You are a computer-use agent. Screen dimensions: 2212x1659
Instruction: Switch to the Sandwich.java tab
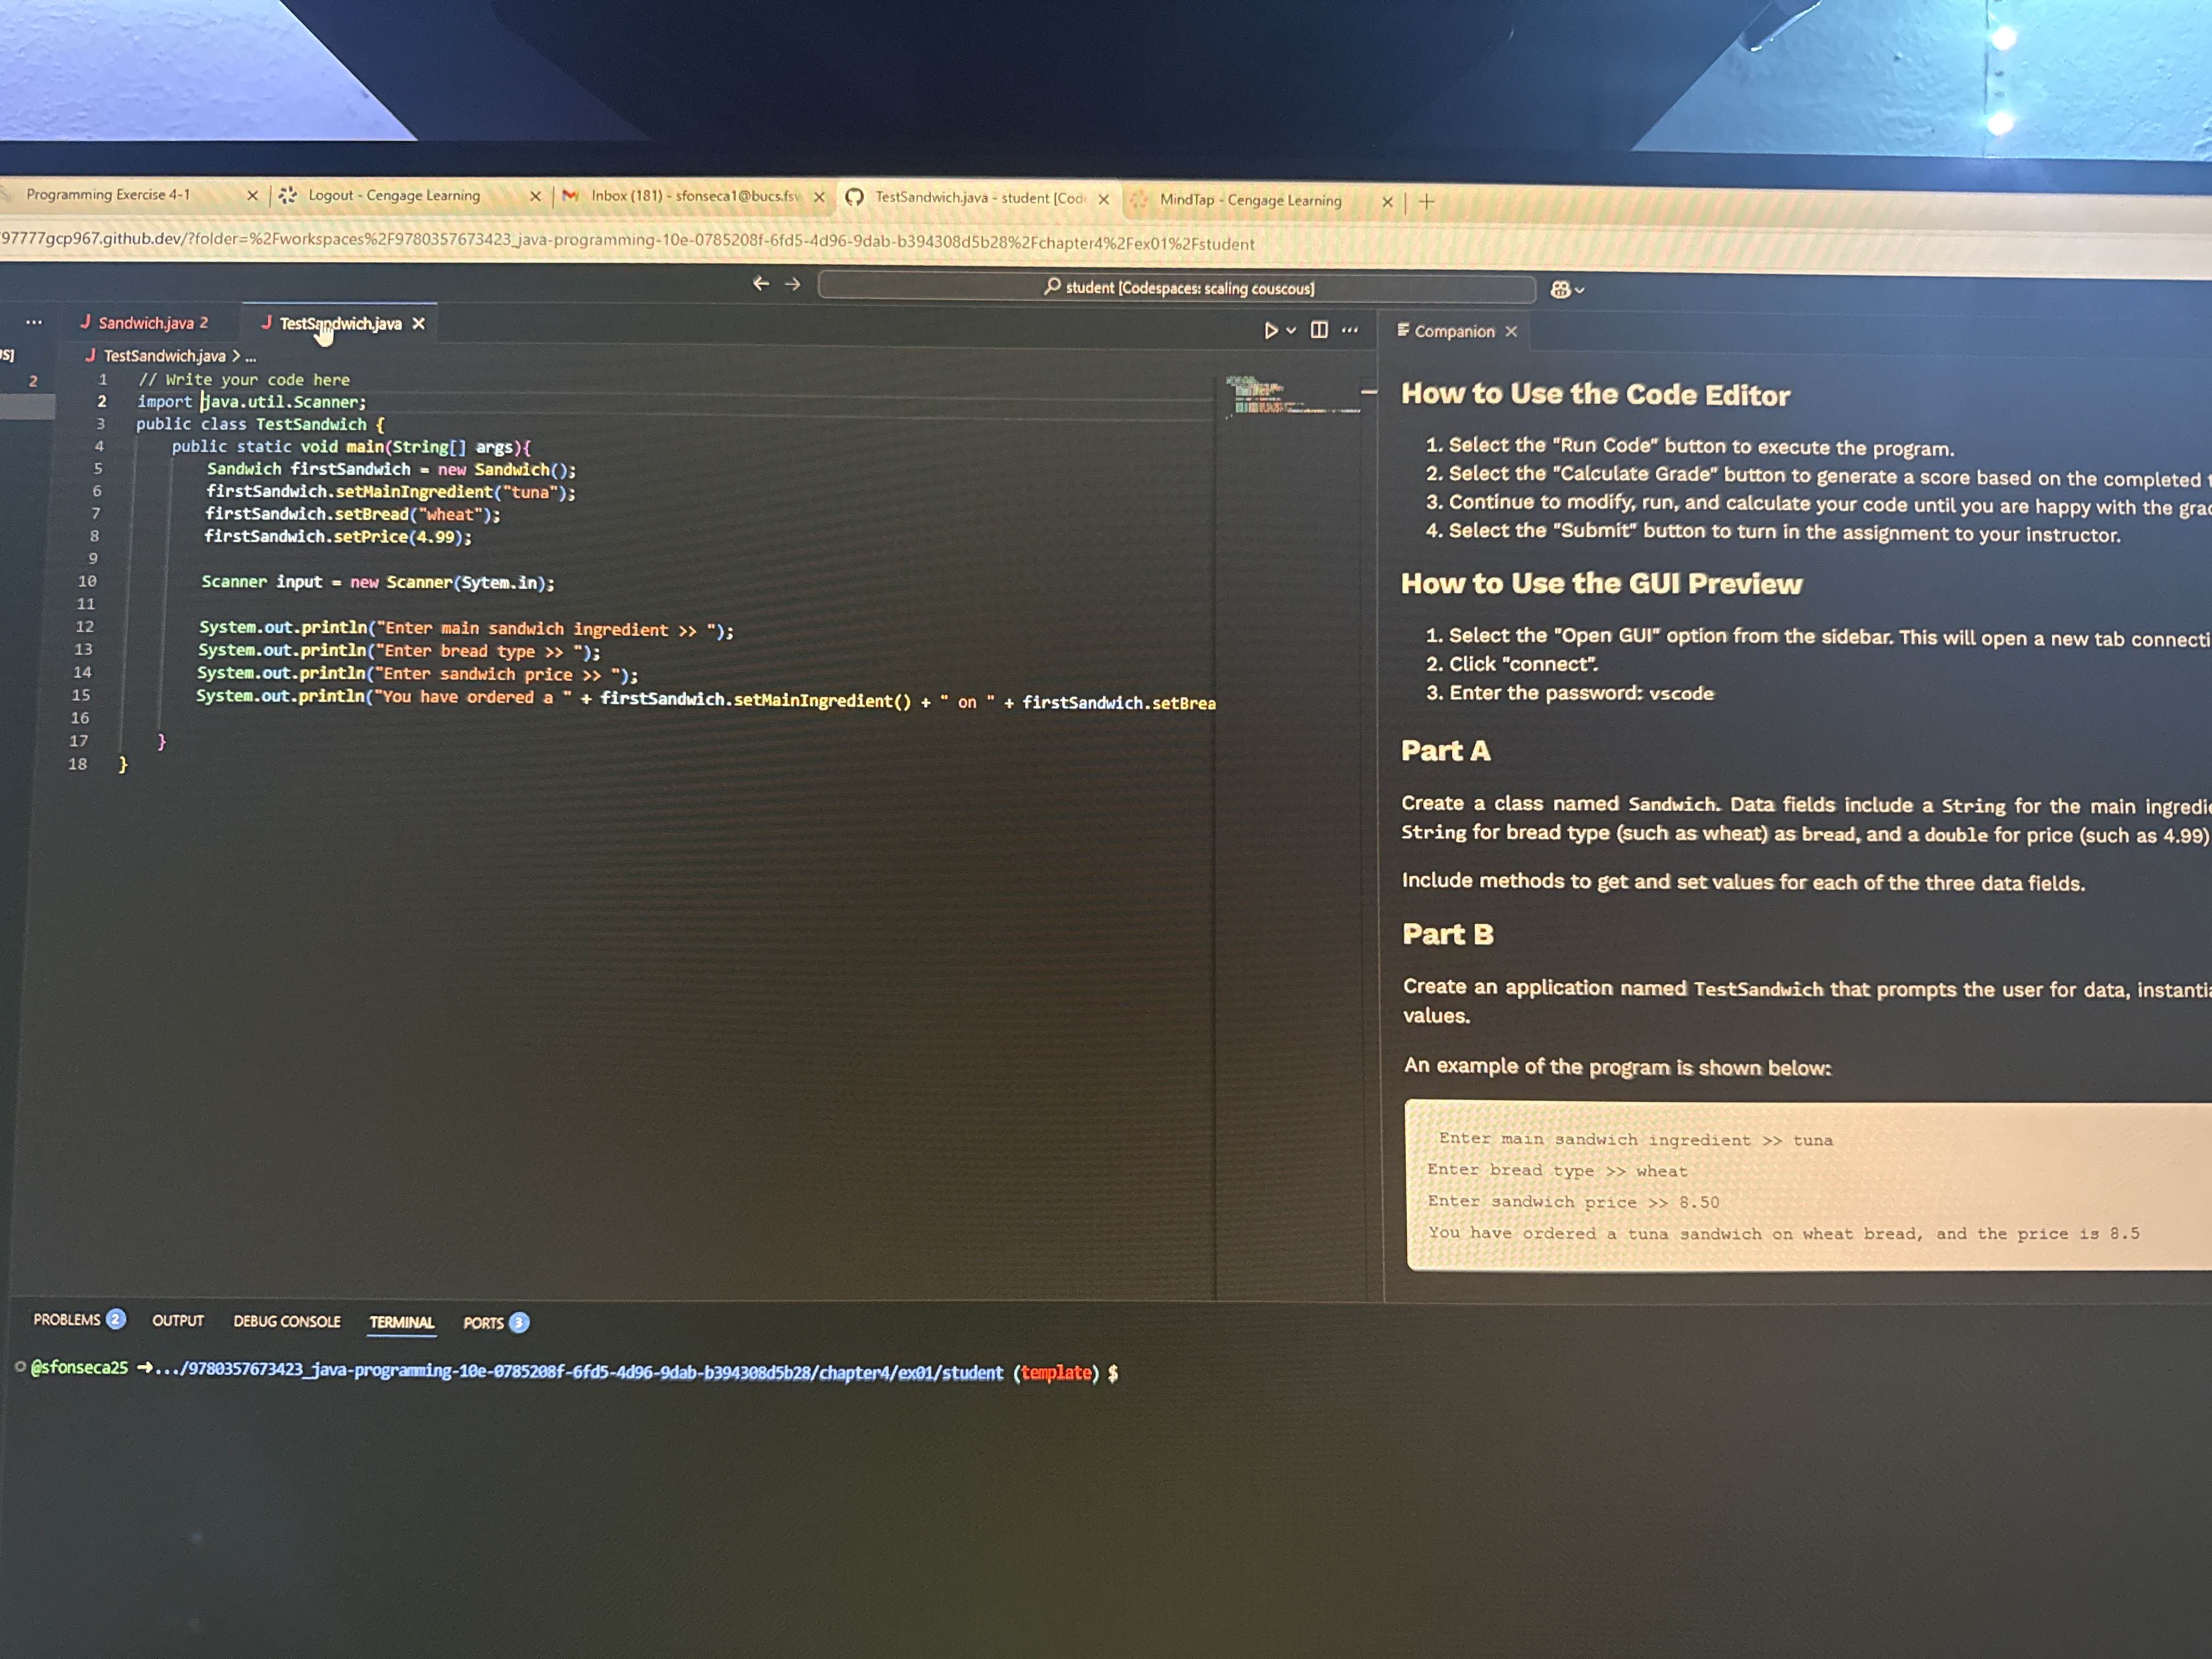click(146, 323)
